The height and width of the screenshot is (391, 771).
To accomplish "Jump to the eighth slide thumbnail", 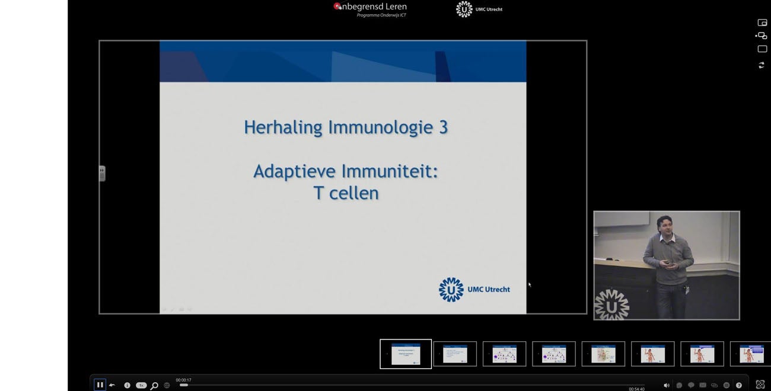I will click(x=751, y=354).
